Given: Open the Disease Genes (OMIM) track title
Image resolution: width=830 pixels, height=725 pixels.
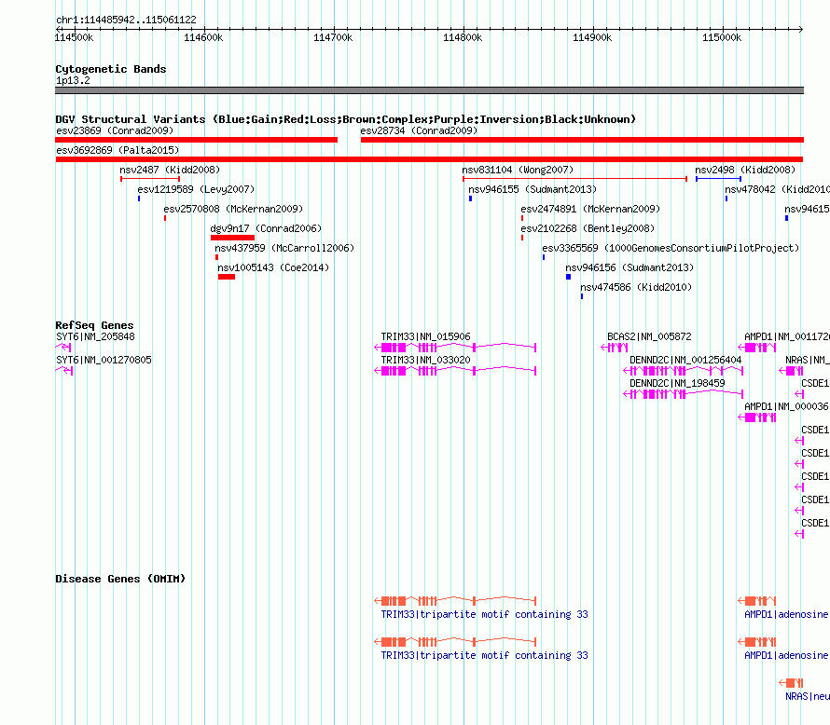Looking at the screenshot, I should 120,579.
